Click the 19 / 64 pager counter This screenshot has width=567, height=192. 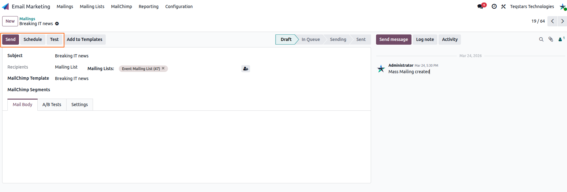(538, 21)
